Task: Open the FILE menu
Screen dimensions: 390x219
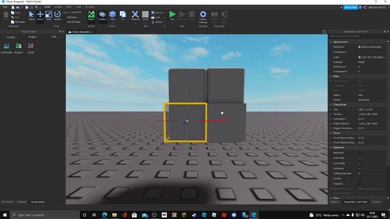Action: pyautogui.click(x=5, y=7)
